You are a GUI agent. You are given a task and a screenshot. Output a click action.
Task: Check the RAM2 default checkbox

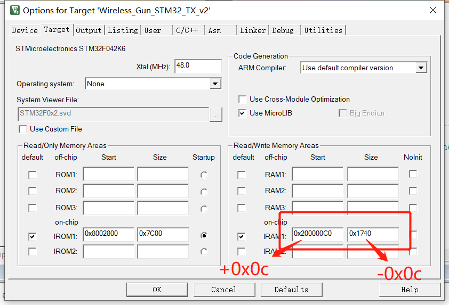click(242, 191)
